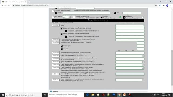Click the 910.00.009 social tax field
The width and height of the screenshot is (173, 97).
coord(129,68)
